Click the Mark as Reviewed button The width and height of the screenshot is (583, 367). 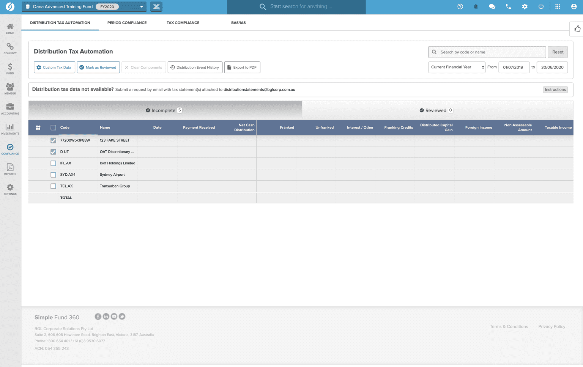98,67
